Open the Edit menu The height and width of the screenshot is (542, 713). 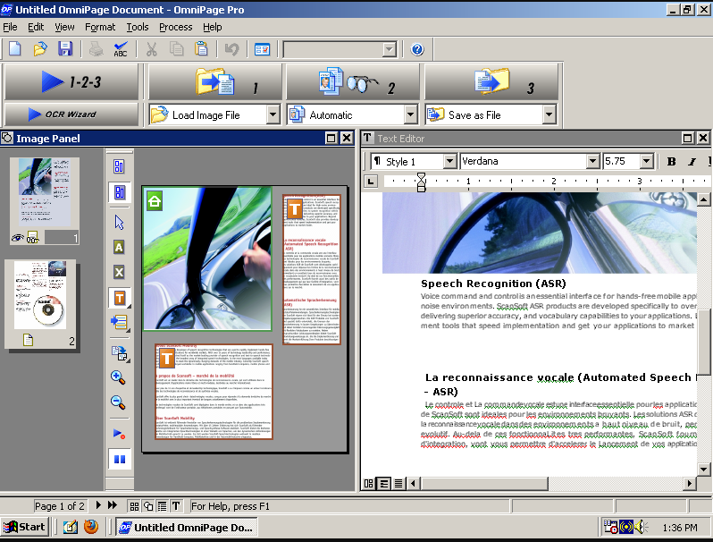(x=36, y=28)
